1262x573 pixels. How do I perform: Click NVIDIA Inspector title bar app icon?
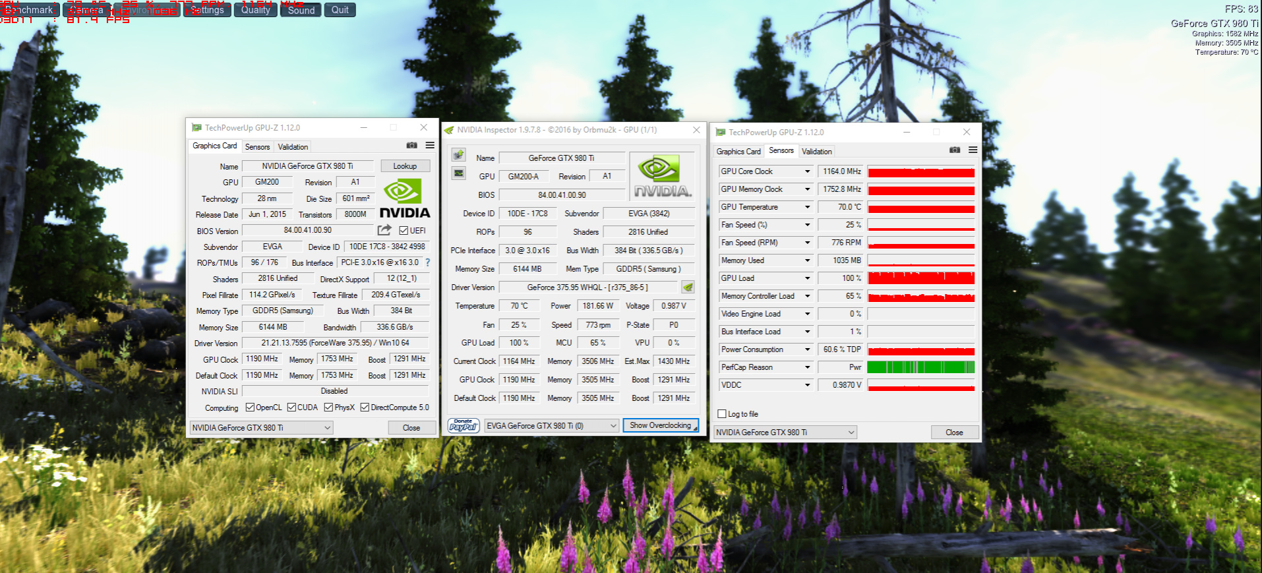tap(449, 130)
